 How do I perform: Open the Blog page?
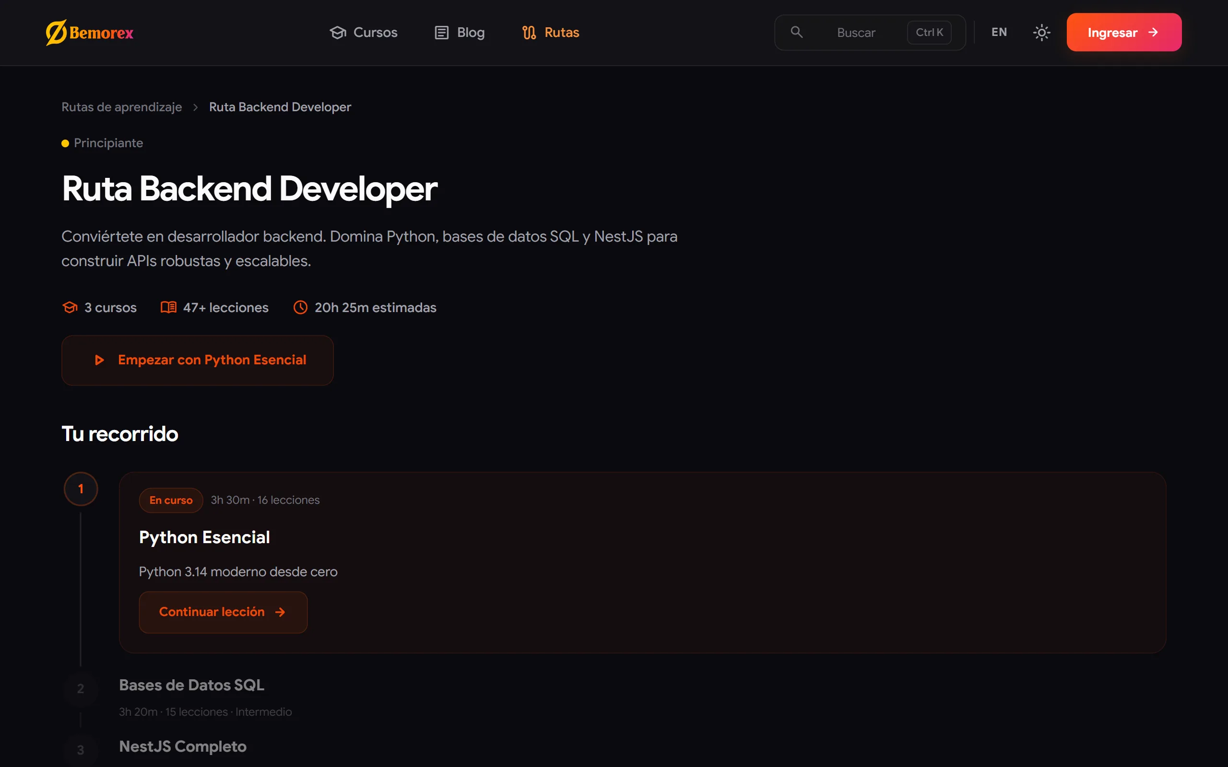(x=460, y=33)
